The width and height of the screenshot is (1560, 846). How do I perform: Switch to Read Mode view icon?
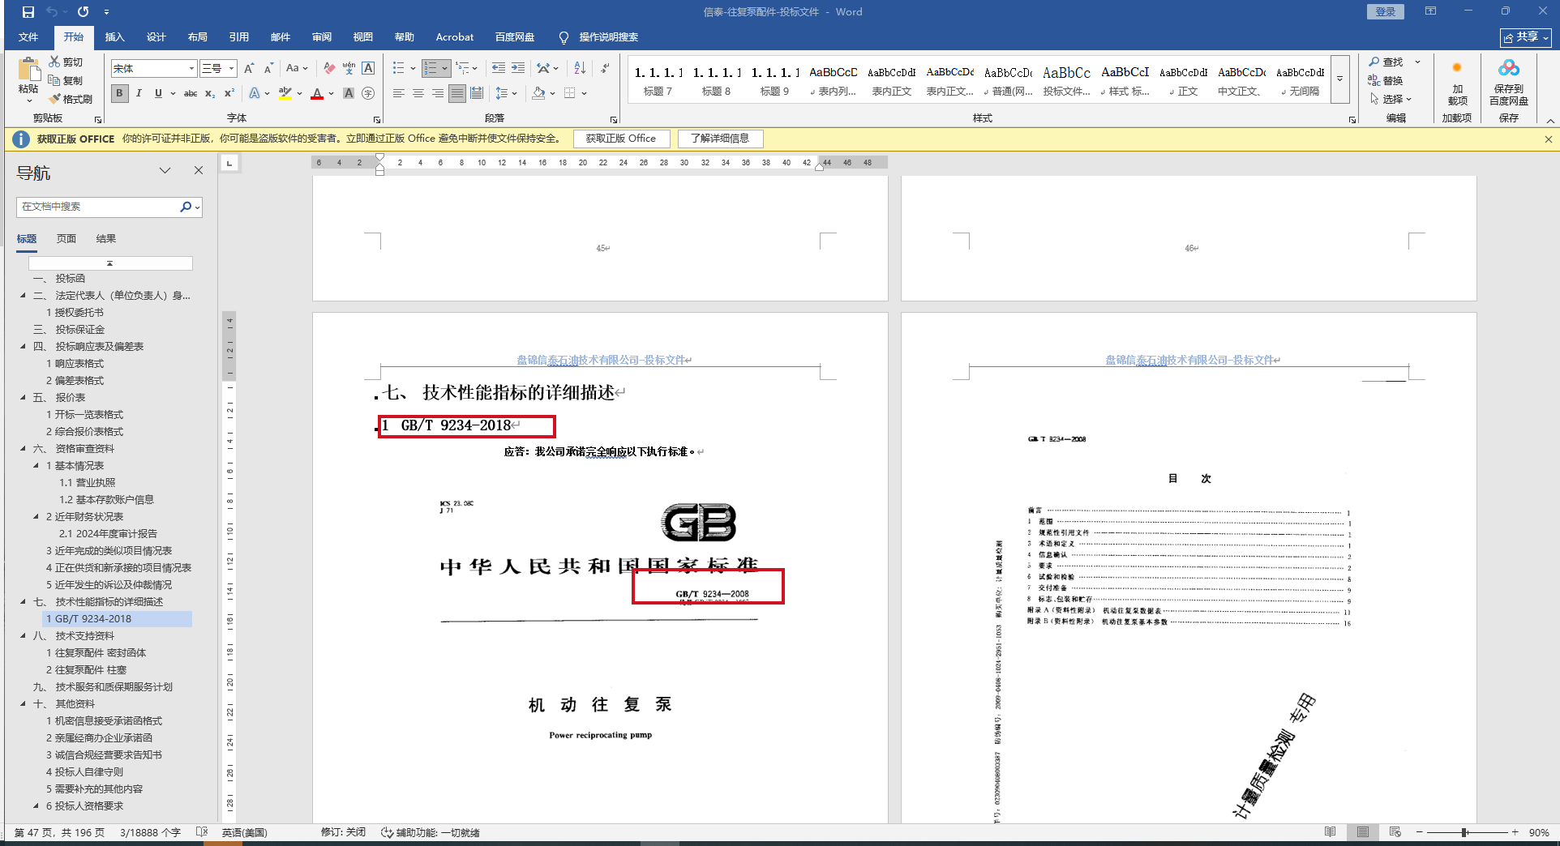click(x=1331, y=832)
